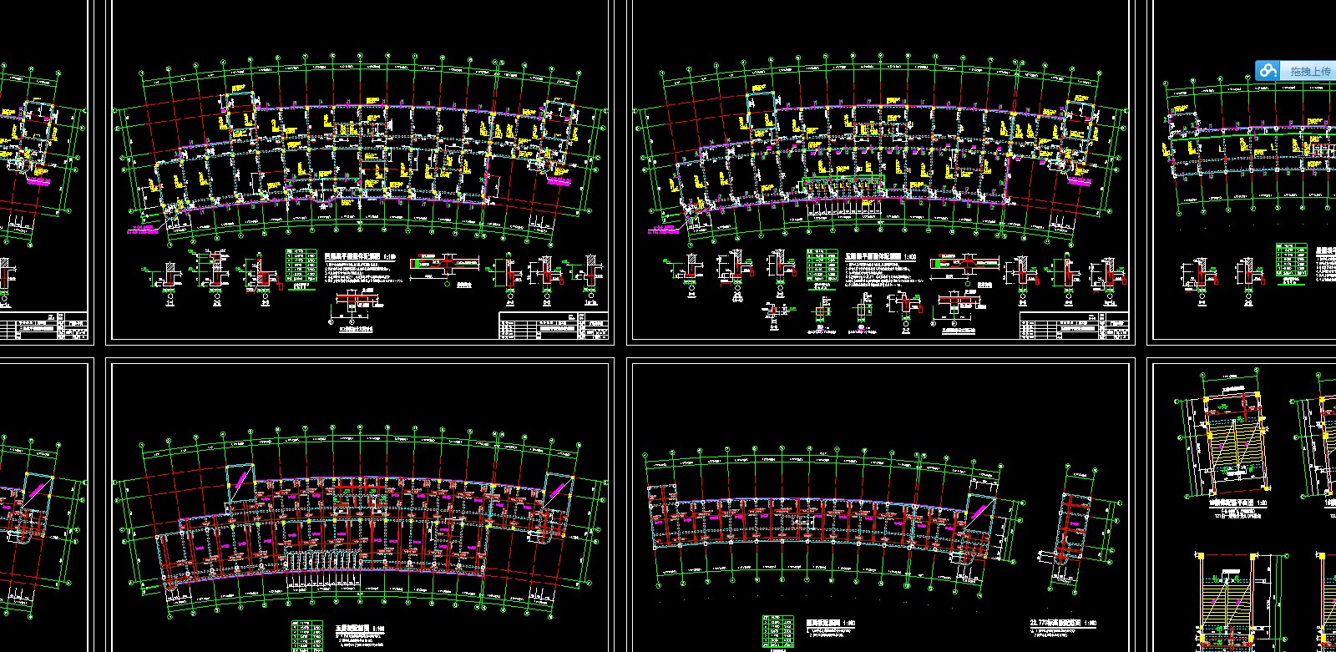Viewport: 1336px width, 652px height.
Task: Select the title block of the fifth-floor beam sheet
Action: (x=1073, y=326)
